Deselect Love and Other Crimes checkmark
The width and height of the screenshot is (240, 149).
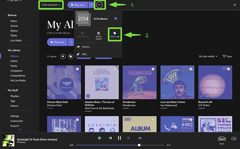click(191, 69)
